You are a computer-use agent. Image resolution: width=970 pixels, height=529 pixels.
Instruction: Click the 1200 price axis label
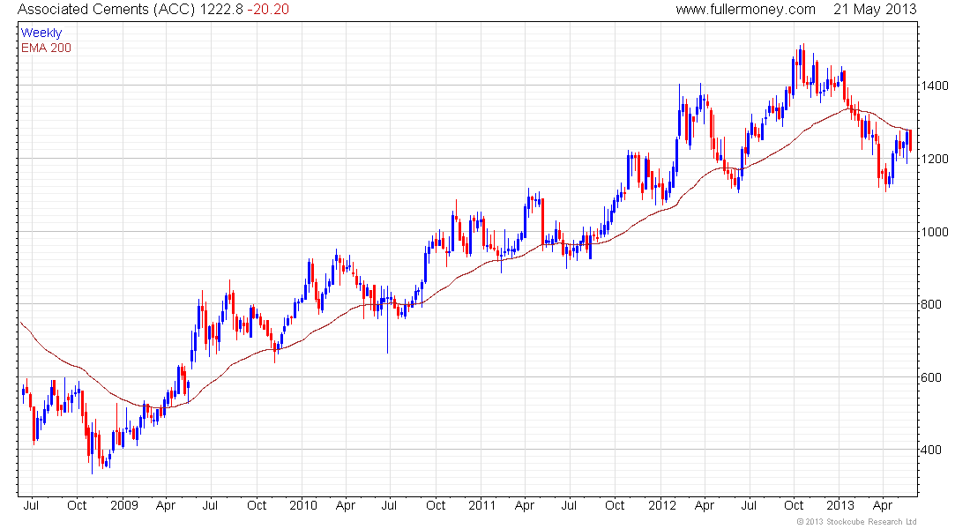tap(934, 159)
